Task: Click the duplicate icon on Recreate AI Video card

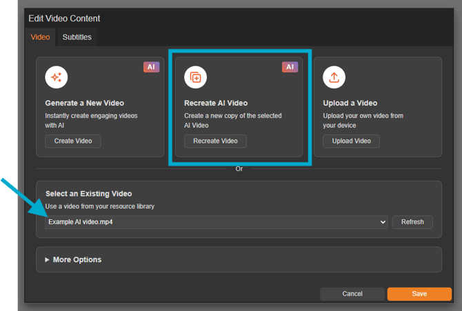Action: [195, 78]
